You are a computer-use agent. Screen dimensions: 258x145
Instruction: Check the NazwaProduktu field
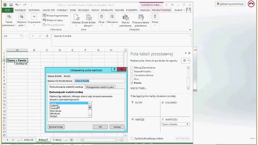(132, 71)
